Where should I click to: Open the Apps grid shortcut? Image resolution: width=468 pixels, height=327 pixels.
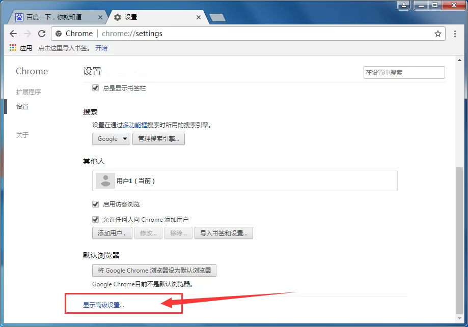(13, 48)
